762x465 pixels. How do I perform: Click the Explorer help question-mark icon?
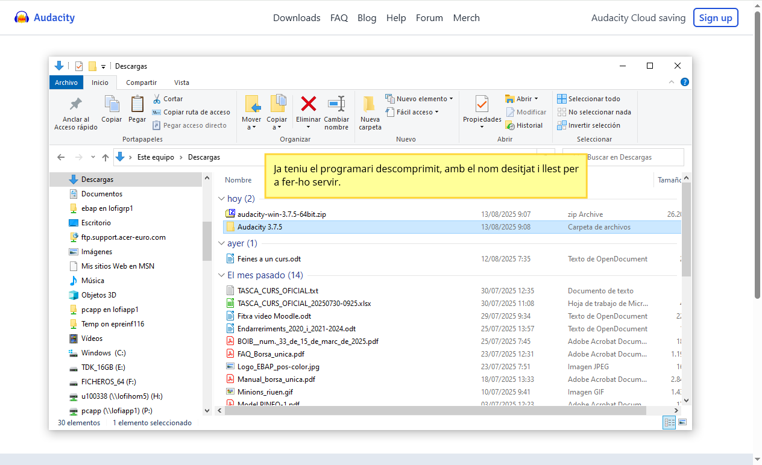685,83
